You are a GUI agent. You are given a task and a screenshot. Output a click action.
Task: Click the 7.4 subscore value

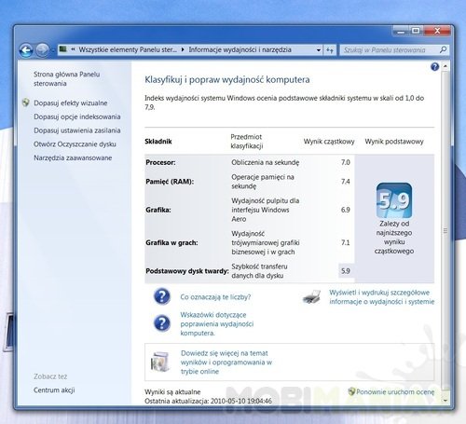tap(346, 182)
